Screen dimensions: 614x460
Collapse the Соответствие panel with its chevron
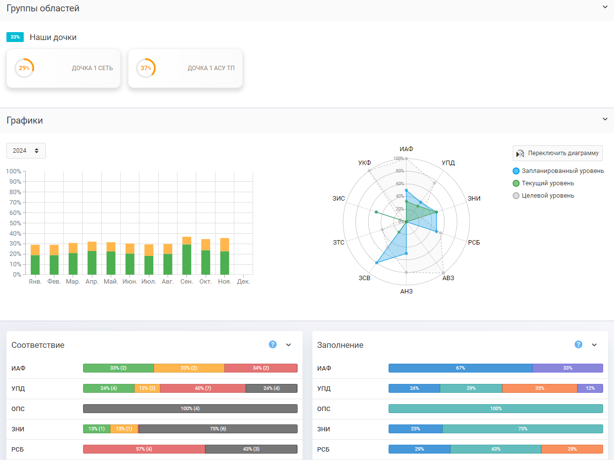pos(289,345)
